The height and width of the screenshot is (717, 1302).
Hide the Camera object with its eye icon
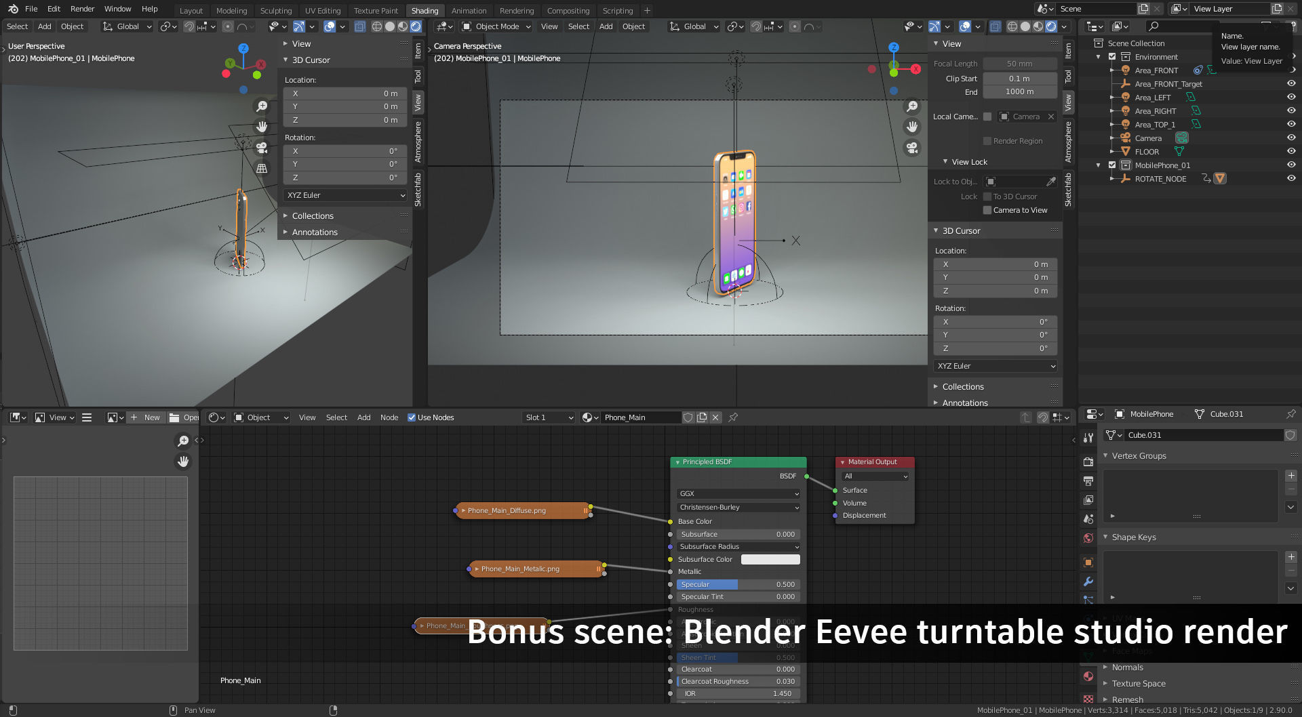[x=1291, y=138]
